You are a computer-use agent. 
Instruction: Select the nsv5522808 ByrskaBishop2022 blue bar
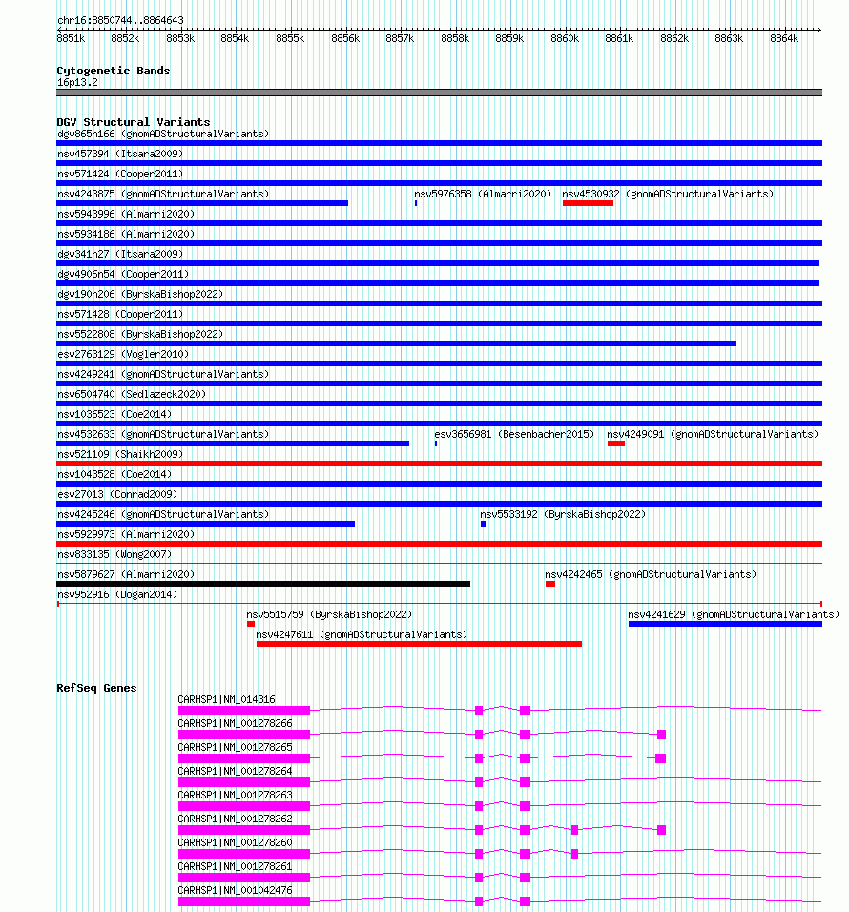point(397,343)
